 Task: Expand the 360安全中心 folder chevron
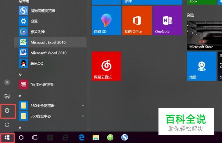coord(83,116)
